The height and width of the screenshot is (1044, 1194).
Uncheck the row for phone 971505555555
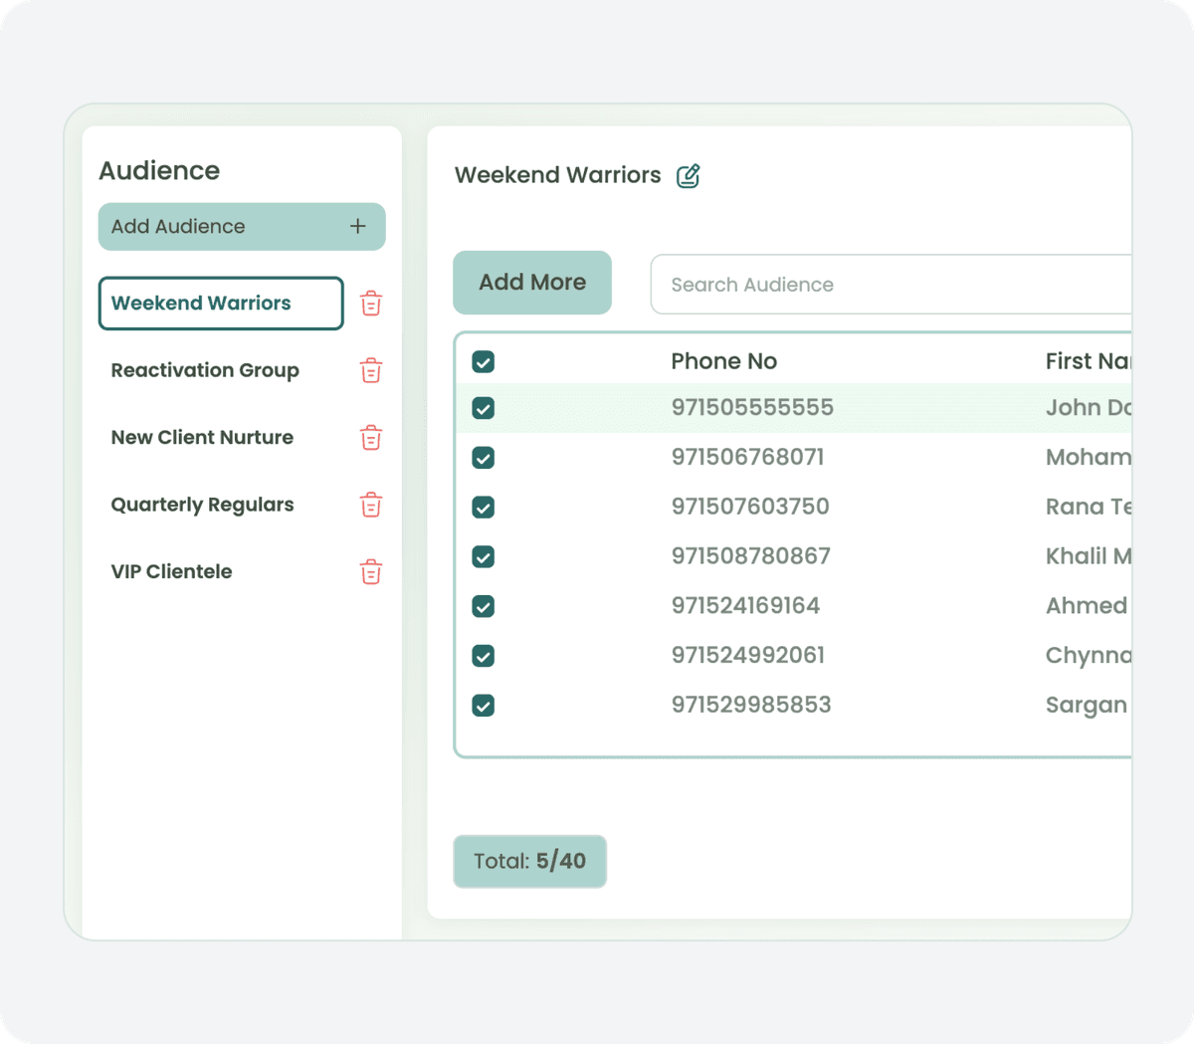[483, 408]
